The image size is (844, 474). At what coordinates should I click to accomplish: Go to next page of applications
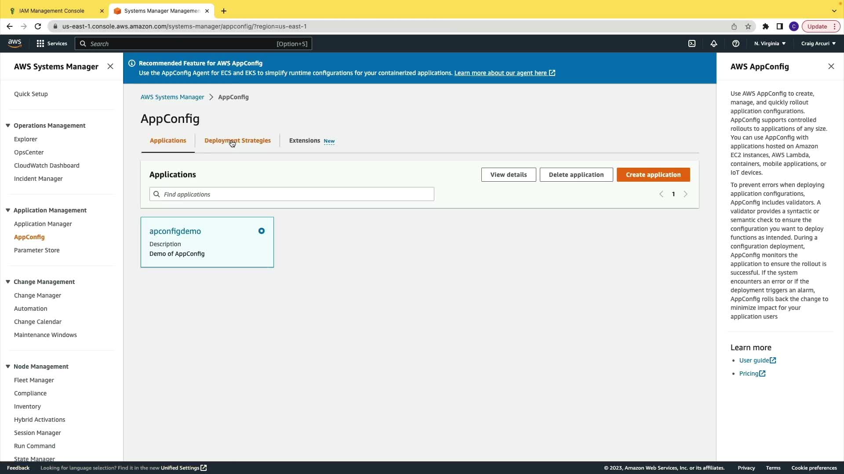685,194
